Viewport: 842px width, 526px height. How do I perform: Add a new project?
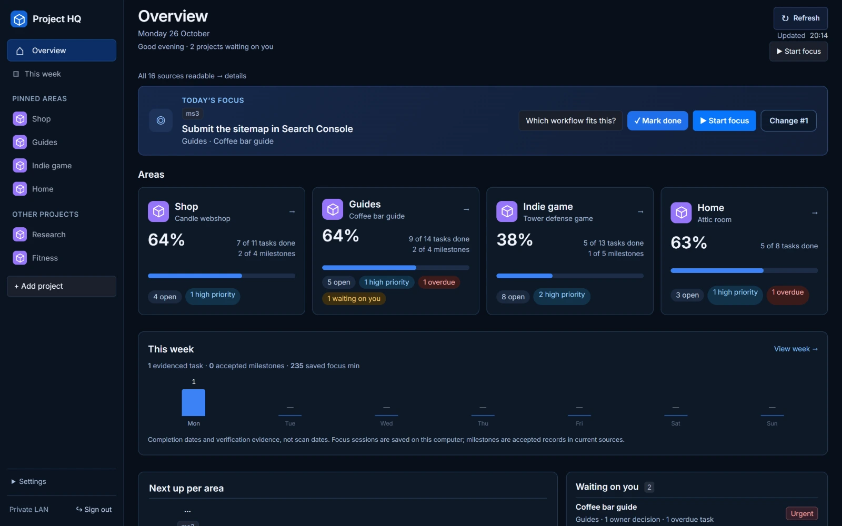pyautogui.click(x=62, y=286)
